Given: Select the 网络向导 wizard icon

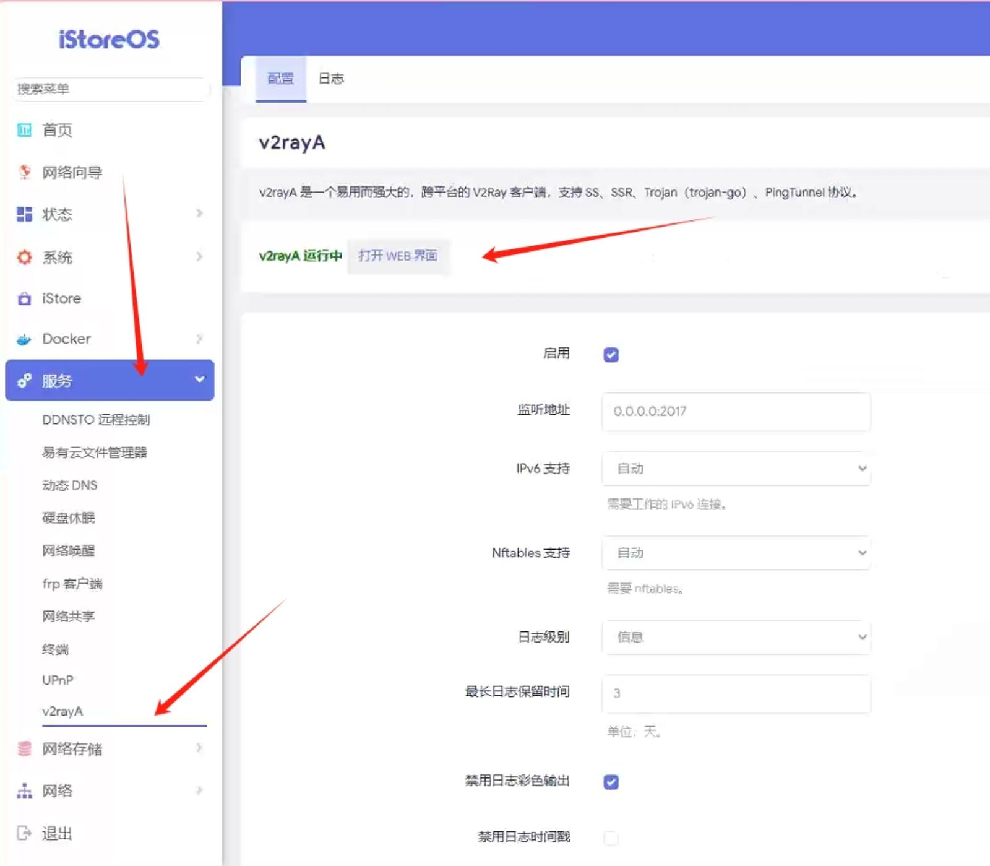Looking at the screenshot, I should click(x=24, y=172).
